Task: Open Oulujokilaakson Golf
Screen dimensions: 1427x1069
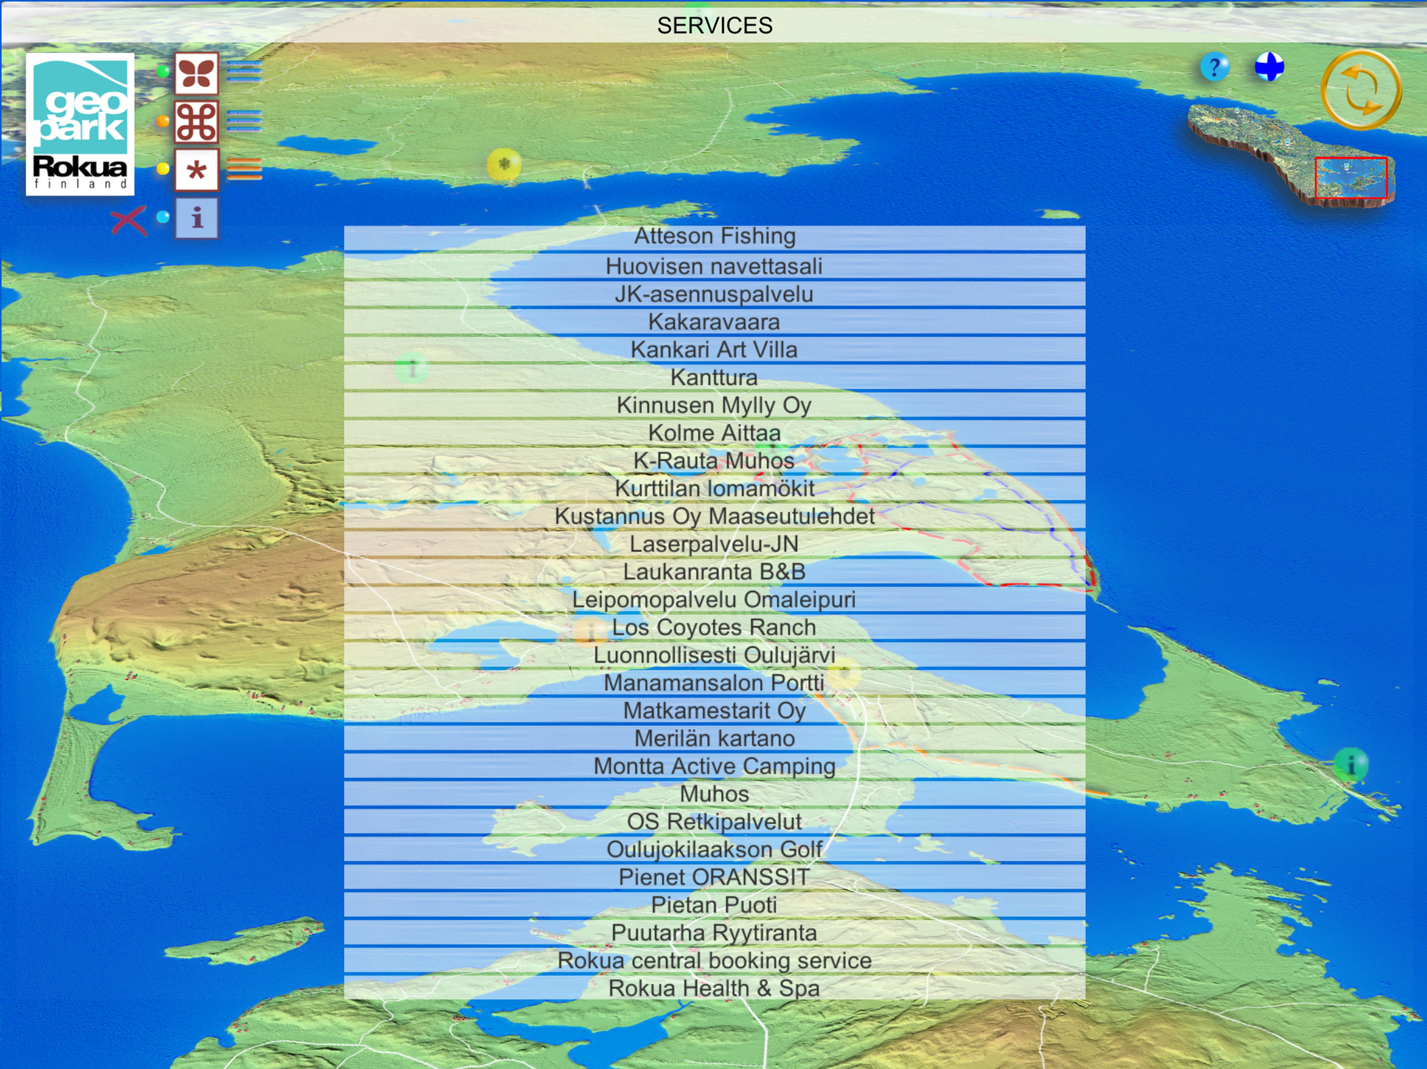Action: pos(715,849)
